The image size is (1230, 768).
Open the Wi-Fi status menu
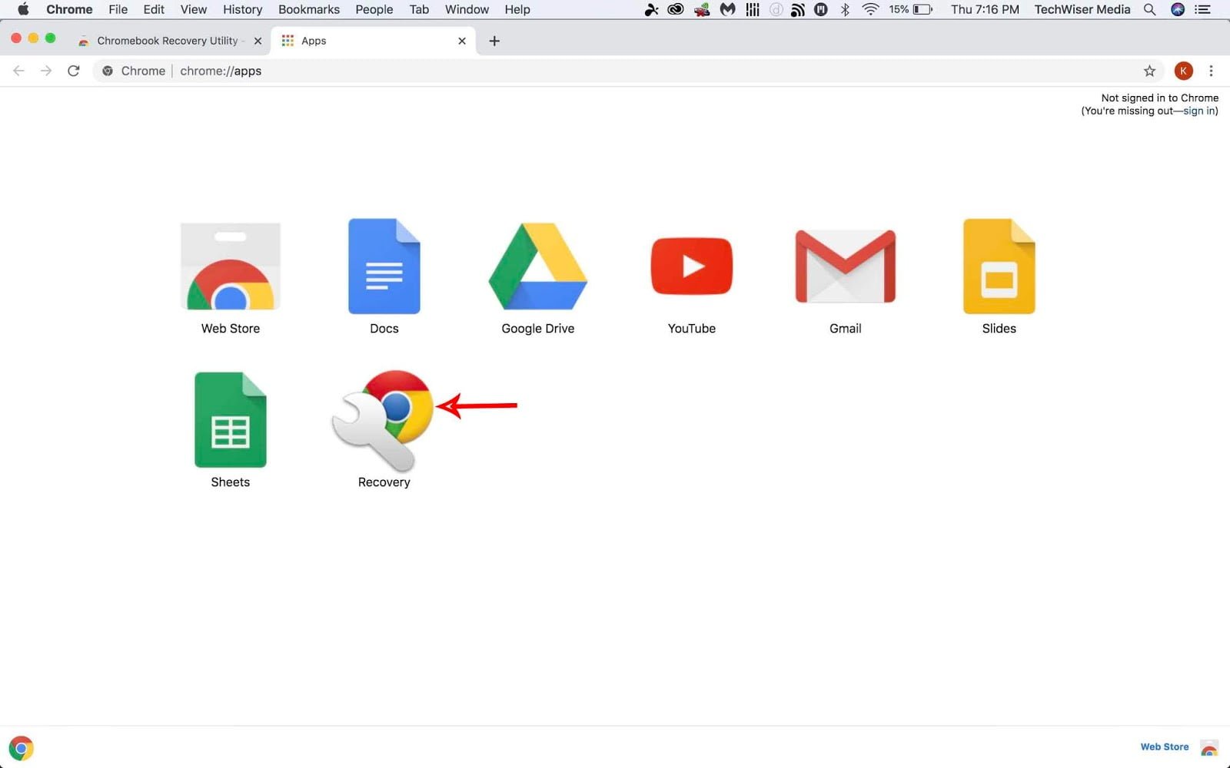point(869,10)
